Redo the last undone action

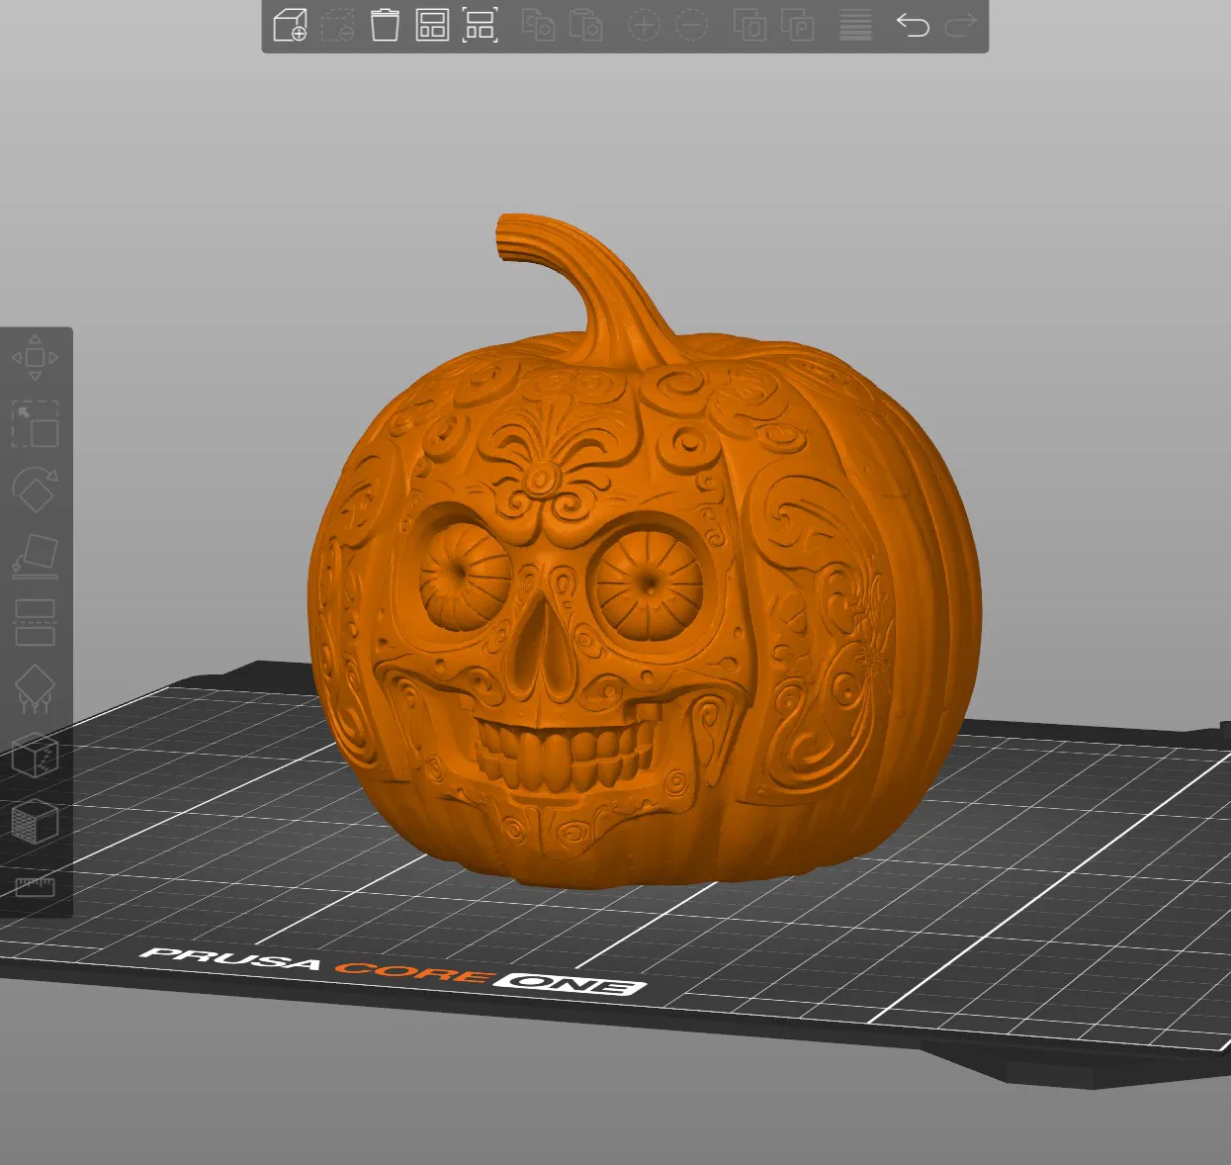tap(960, 25)
